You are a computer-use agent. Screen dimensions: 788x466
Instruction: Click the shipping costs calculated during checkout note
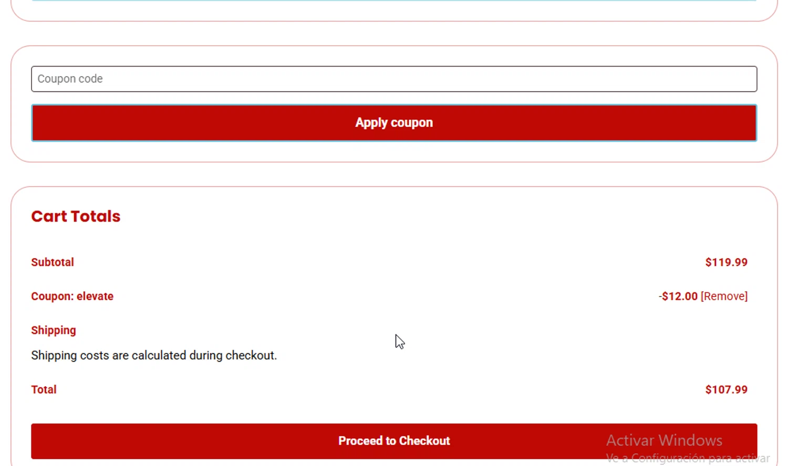[154, 355]
